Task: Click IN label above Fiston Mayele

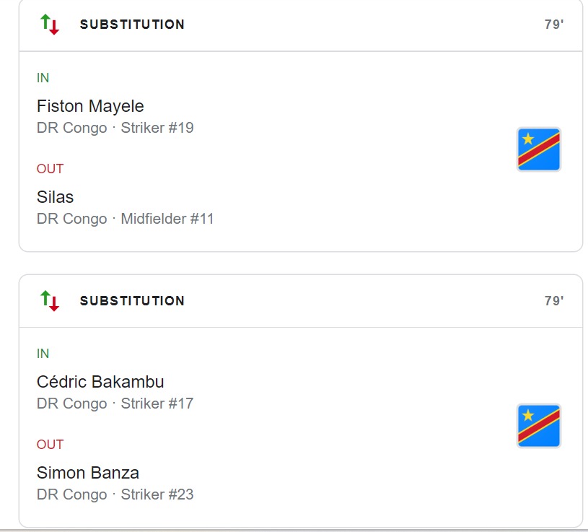Action: point(43,78)
